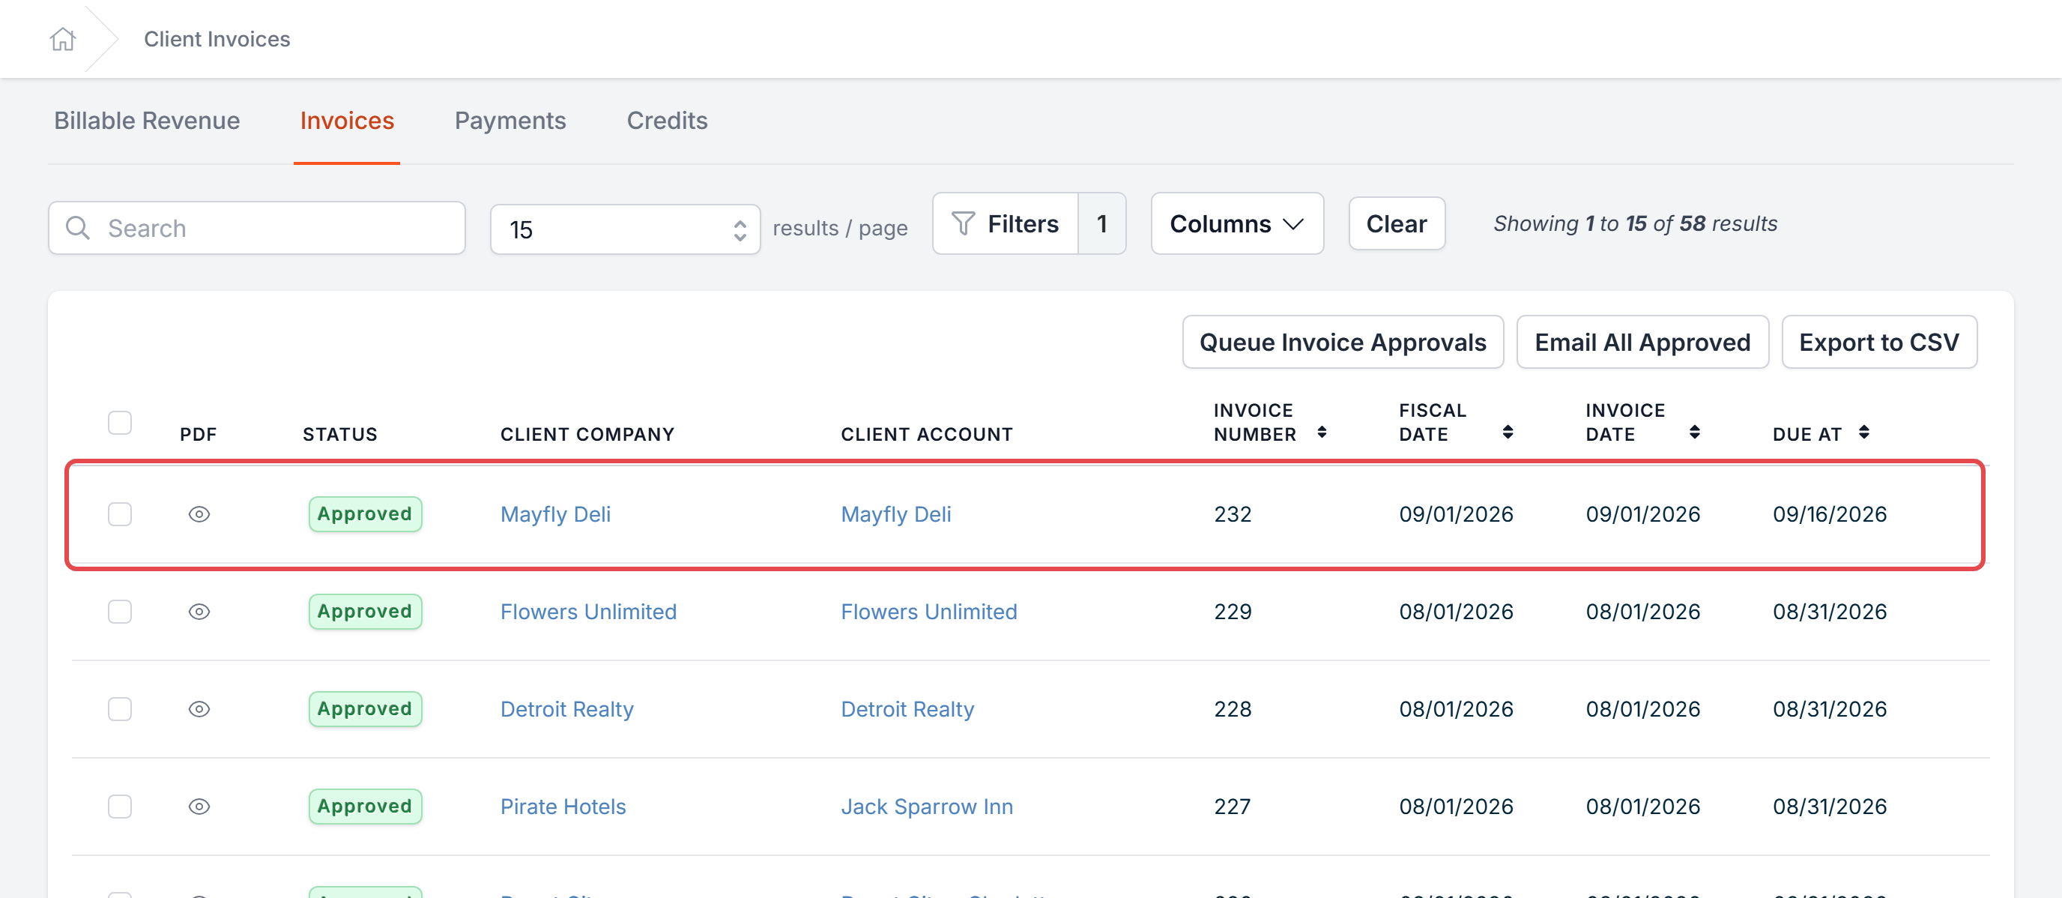
Task: Open Mayfly Deli client company link
Action: point(555,514)
